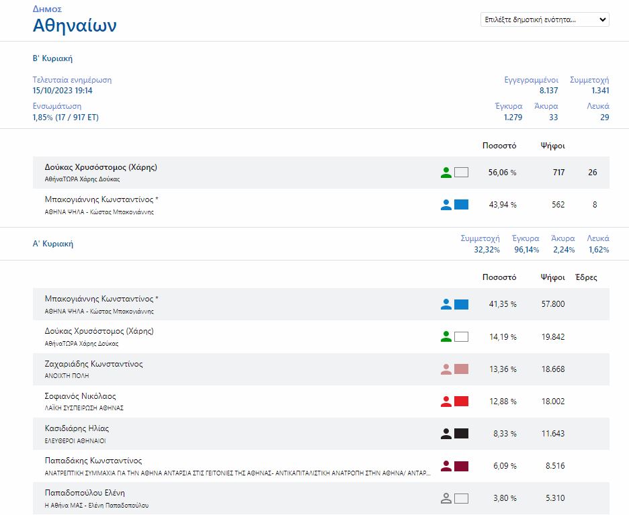Click the blue person icon in Α' Κυριακή results

pyautogui.click(x=446, y=304)
